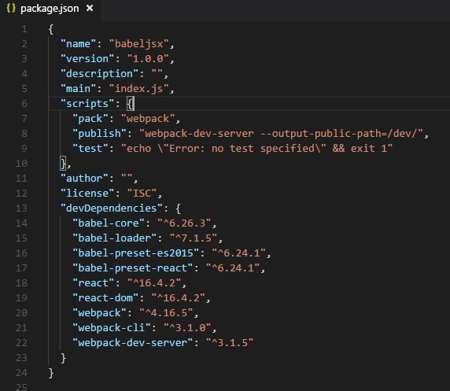The image size is (450, 391).
Task: Click the "babel-loader" dependency key
Action: 114,238
